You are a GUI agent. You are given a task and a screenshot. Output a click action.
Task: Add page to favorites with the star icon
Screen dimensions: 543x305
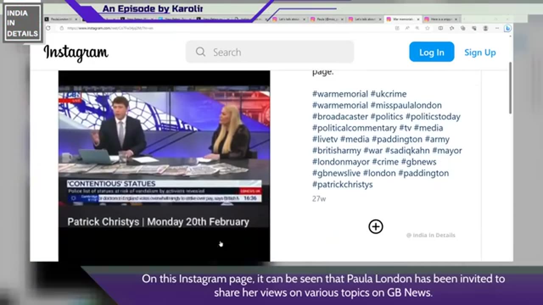tap(427, 28)
